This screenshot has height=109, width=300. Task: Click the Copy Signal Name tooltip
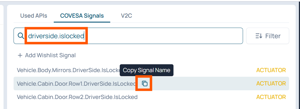pos(147,70)
